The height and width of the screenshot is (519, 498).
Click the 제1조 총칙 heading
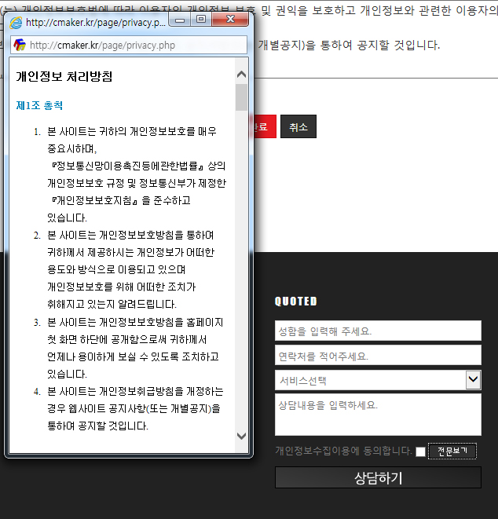(39, 105)
